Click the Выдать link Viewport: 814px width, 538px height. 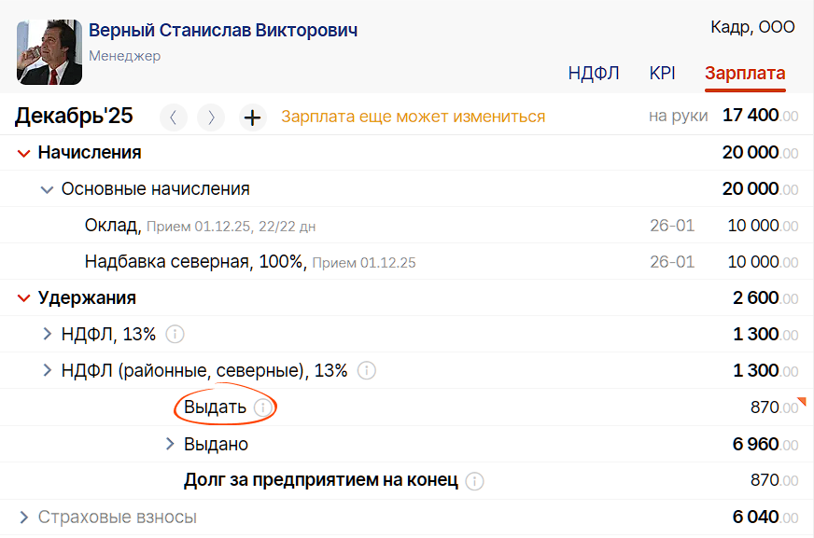215,407
